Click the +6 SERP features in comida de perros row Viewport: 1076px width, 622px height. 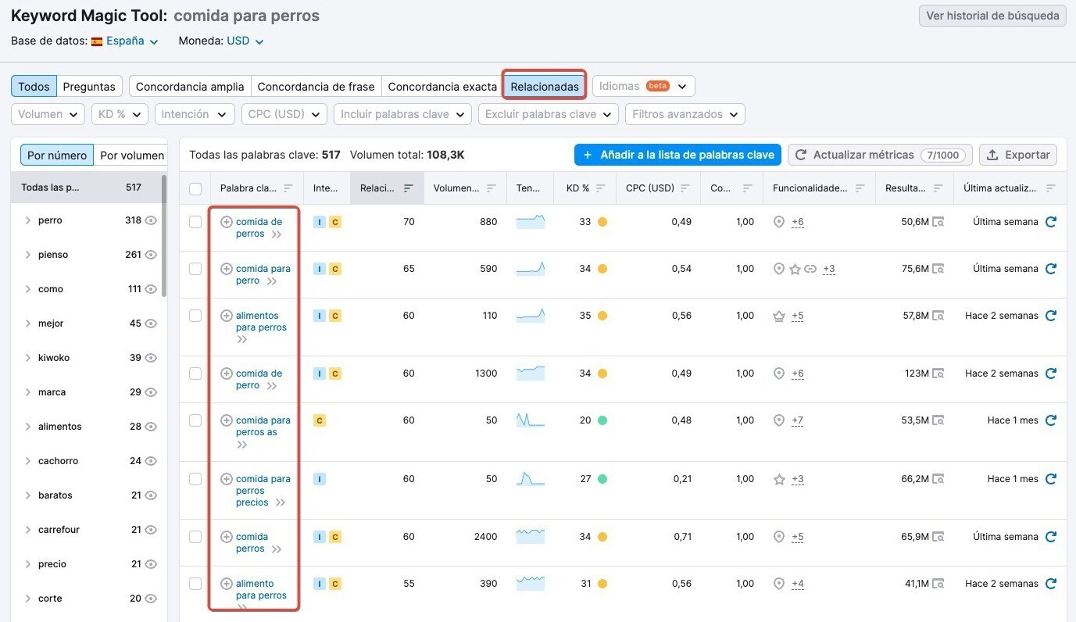click(x=797, y=222)
